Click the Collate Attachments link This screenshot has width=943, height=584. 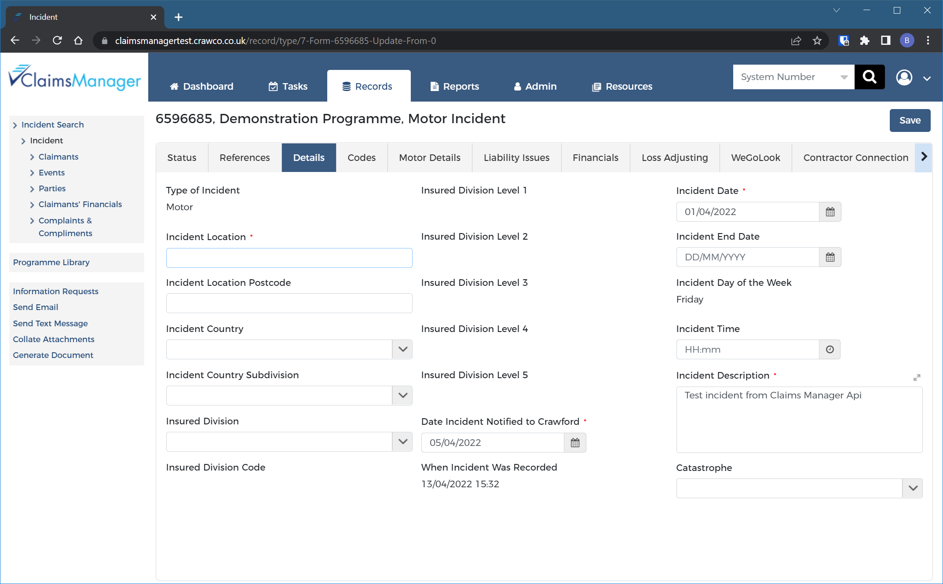click(54, 339)
